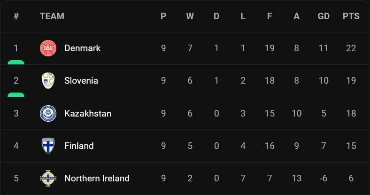Click the Kazakhstan team crest icon
The width and height of the screenshot is (370, 195).
point(48,113)
